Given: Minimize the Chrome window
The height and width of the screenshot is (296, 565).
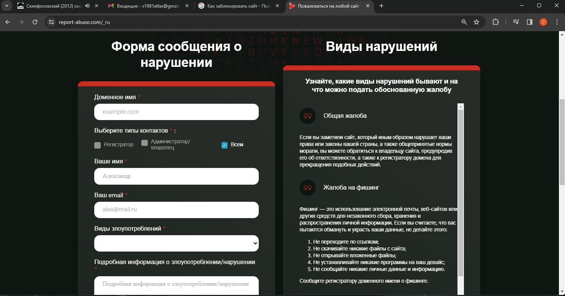Looking at the screenshot, I should [521, 6].
